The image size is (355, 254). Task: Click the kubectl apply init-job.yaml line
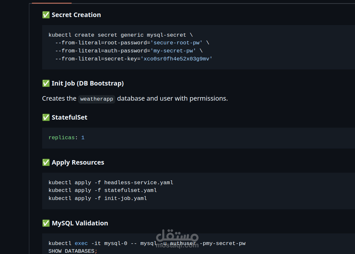tap(98, 198)
